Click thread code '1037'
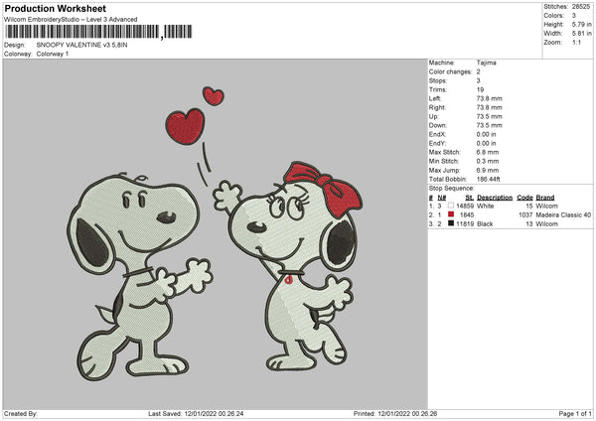The height and width of the screenshot is (421, 596). pos(525,215)
